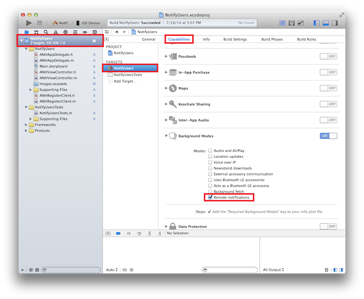Run the project with the Play button
This screenshot has width=364, height=299.
click(x=29, y=23)
